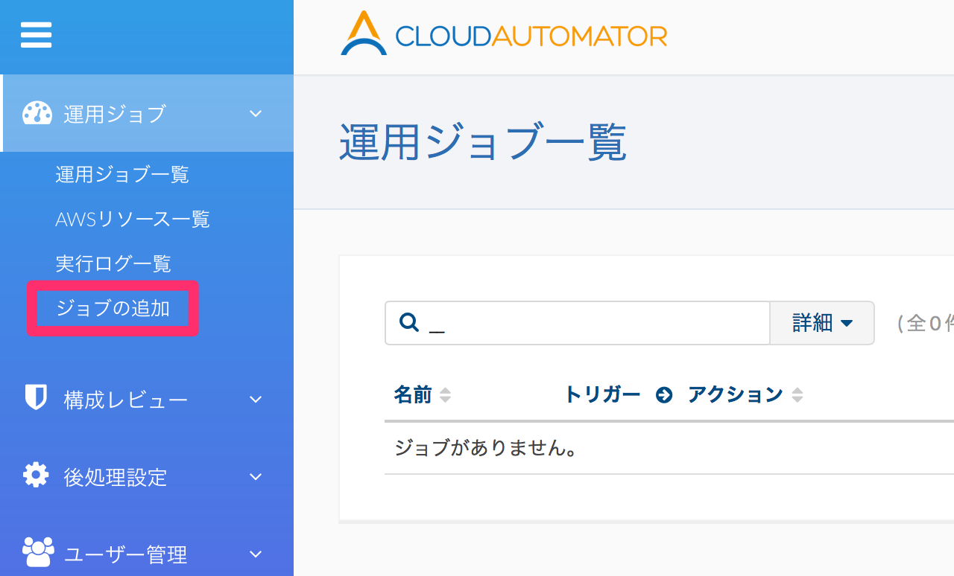Click the Cloud Automator logo
Image resolution: width=954 pixels, height=576 pixels.
click(x=504, y=33)
